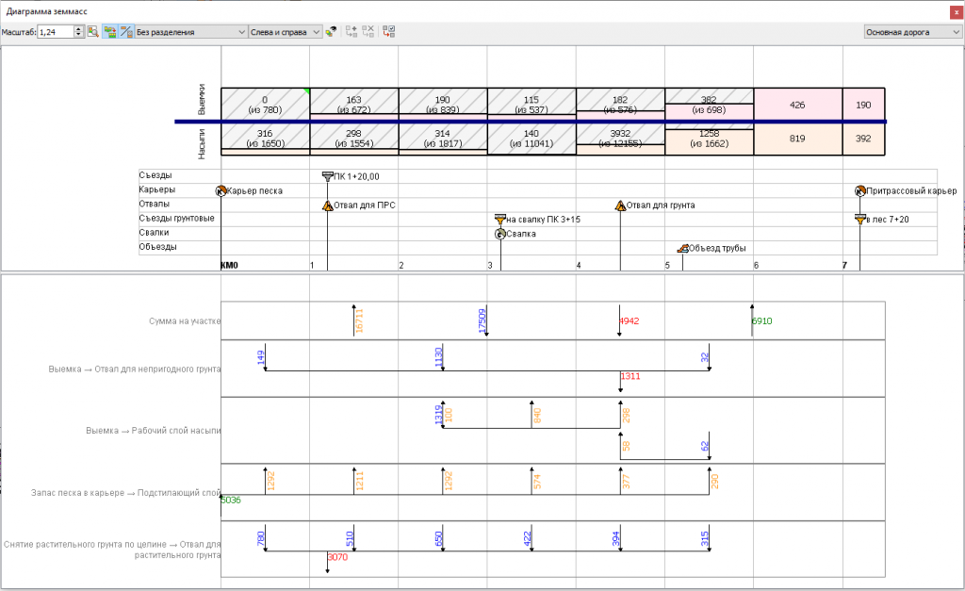Select the fill cell '819'
This screenshot has height=591, width=965.
tap(797, 139)
